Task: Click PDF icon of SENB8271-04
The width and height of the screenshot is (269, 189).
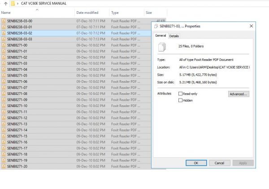Action: 4,69
